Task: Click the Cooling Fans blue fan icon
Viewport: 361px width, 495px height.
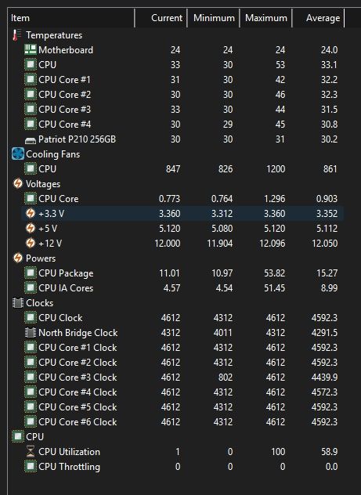Action: (x=18, y=154)
